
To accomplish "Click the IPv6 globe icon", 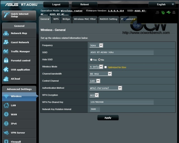I will click(6, 123).
